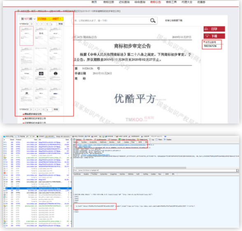This screenshot has height=231, width=242.
Task: Open the 近似查询 navigation item
Action: tap(124, 2)
